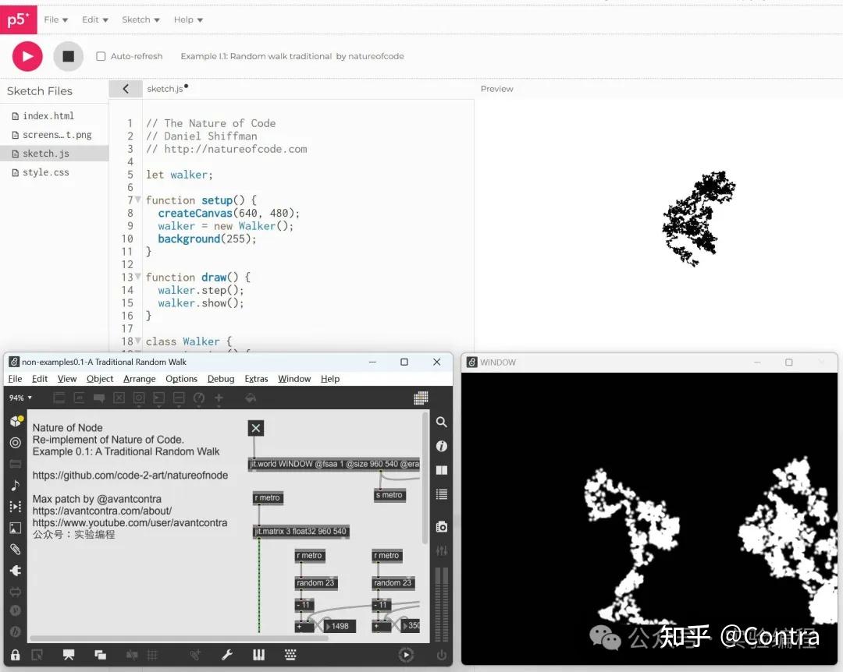
Task: Switch to the sketch.js tab
Action: tap(166, 88)
